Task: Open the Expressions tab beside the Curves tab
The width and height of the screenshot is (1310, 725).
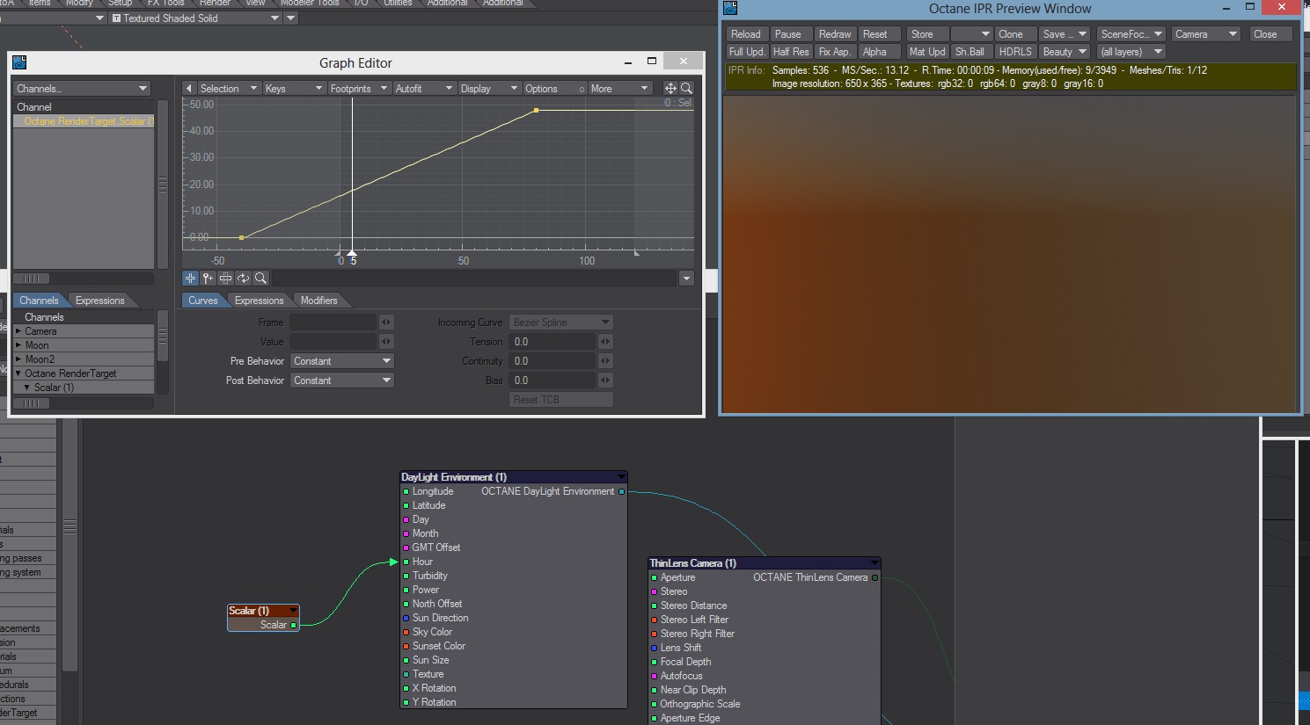Action: coord(259,301)
